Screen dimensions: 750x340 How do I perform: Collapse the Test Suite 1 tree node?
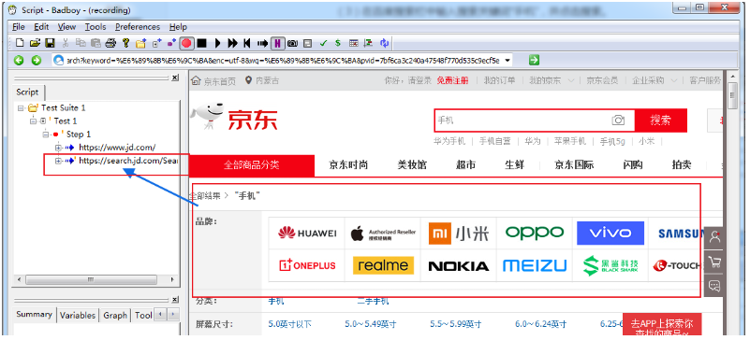(21, 108)
